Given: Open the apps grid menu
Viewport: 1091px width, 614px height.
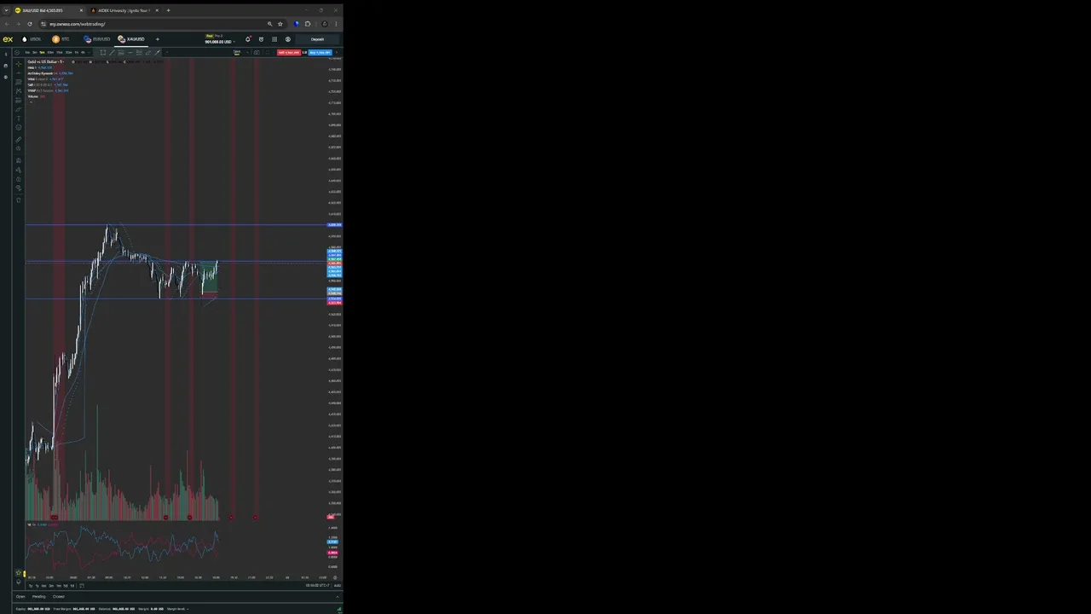Looking at the screenshot, I should [274, 39].
